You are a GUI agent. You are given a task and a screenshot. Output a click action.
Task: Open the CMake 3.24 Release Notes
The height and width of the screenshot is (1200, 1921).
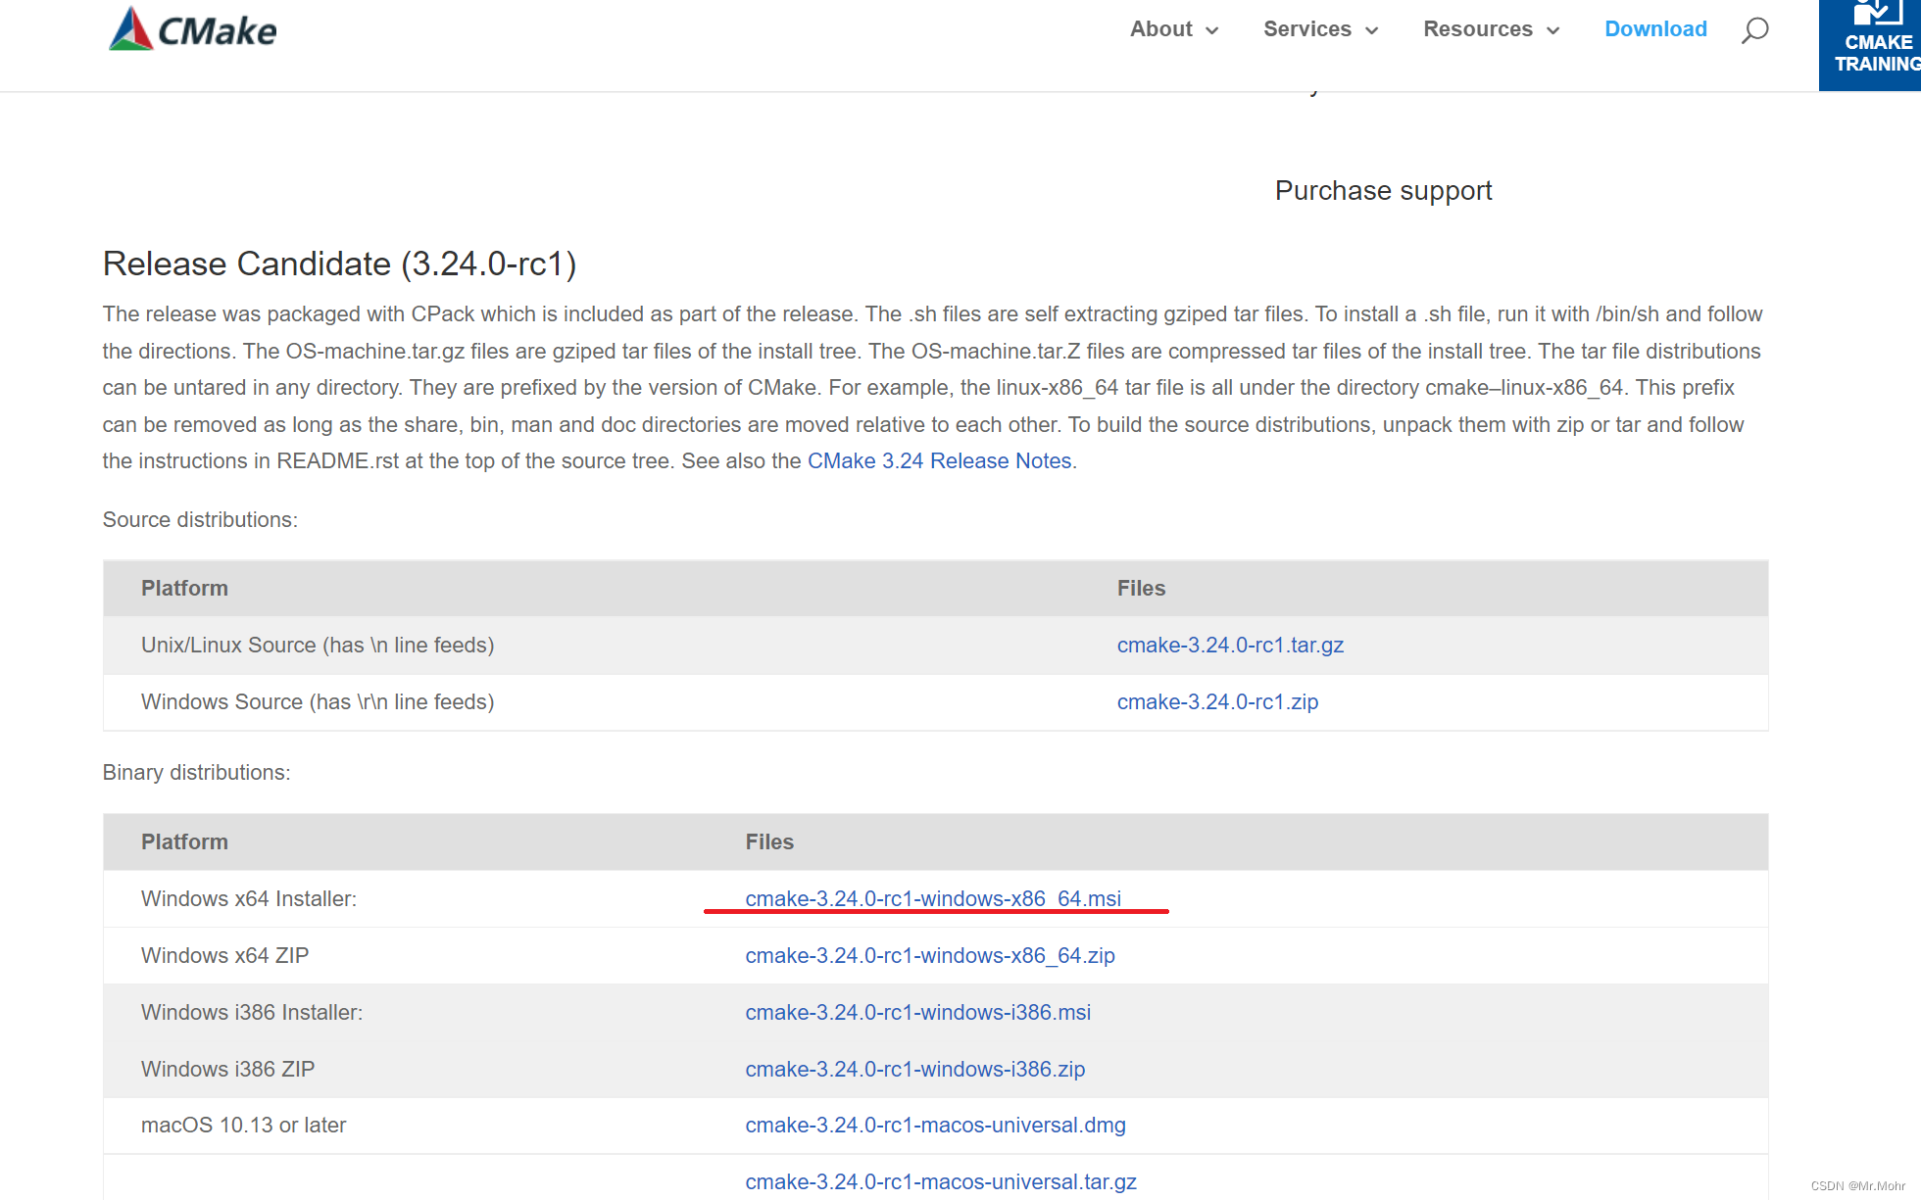click(x=938, y=460)
